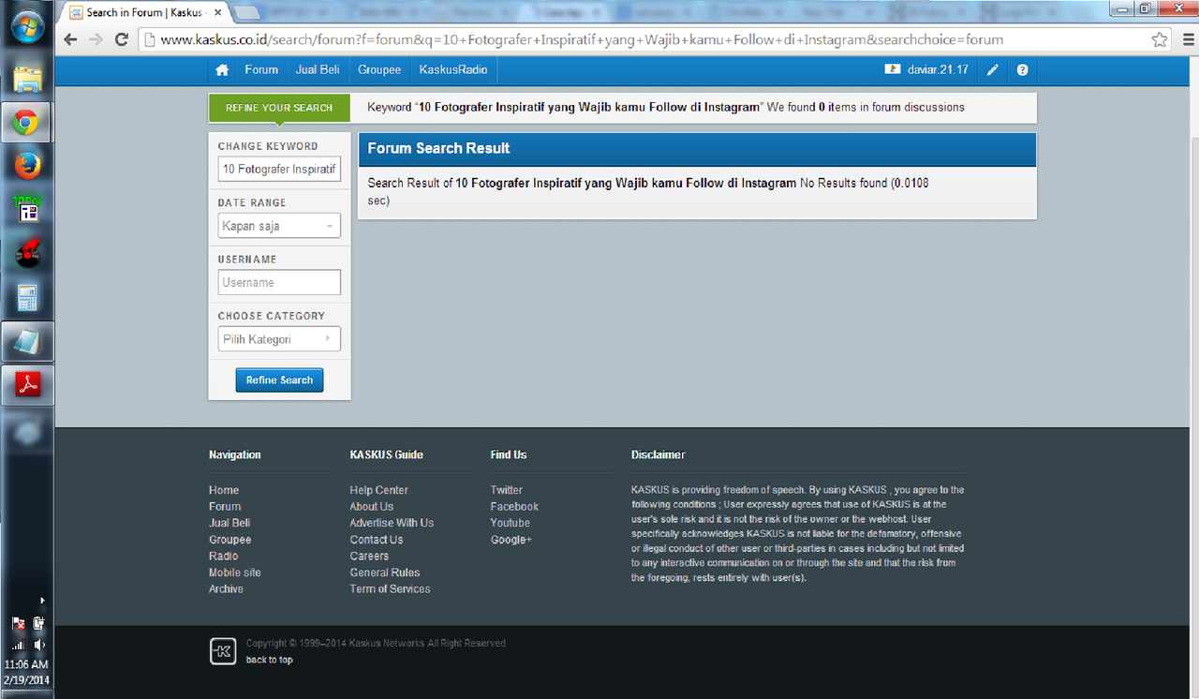Open the green 100% taskbar app
The height and width of the screenshot is (699, 1199).
pyautogui.click(x=26, y=208)
